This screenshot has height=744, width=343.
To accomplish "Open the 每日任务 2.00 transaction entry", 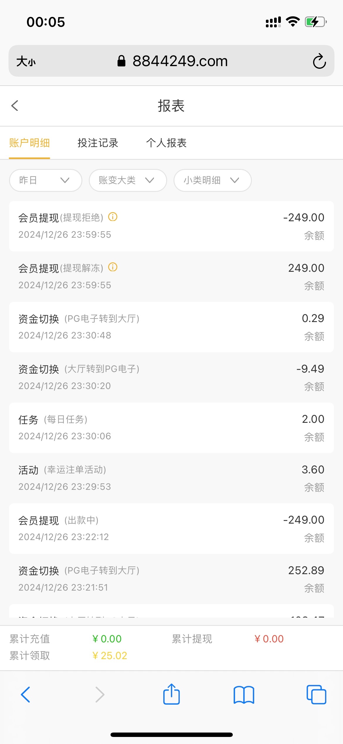I will [171, 428].
